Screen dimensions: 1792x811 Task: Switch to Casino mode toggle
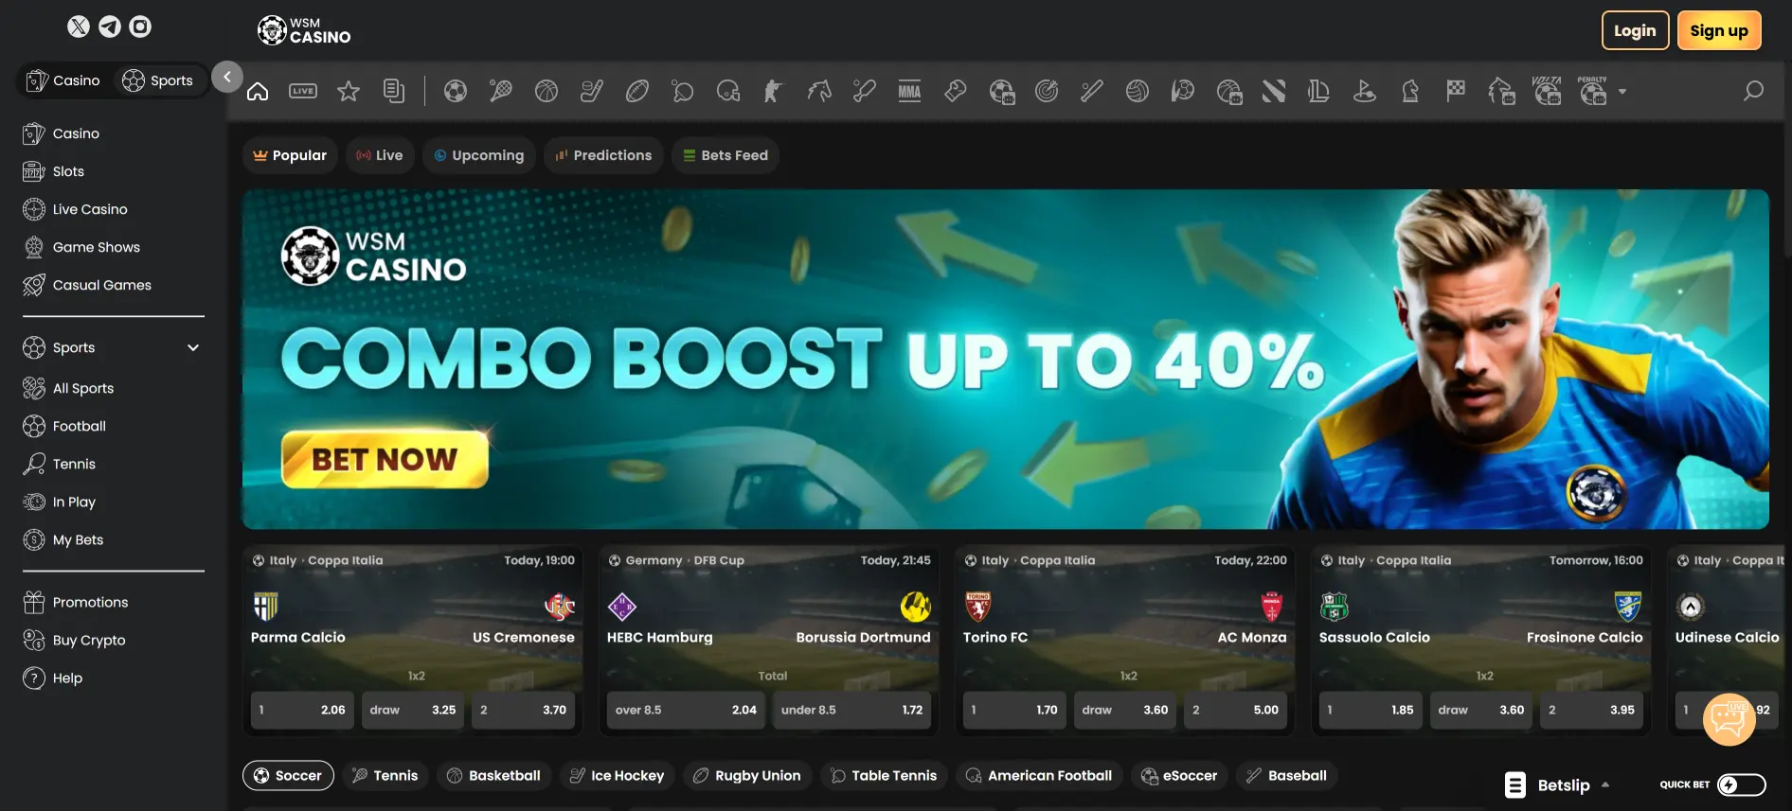tap(63, 80)
